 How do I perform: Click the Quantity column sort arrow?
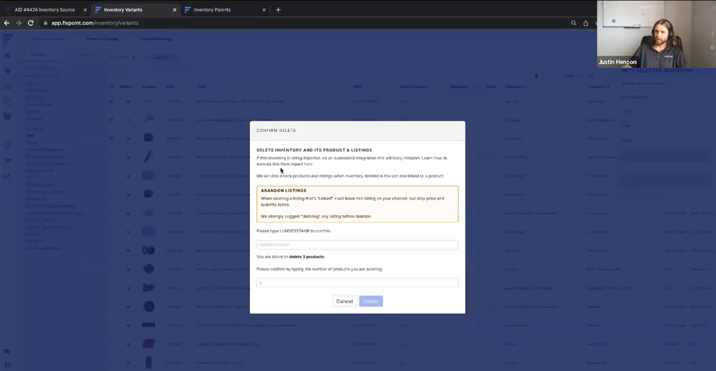(477, 87)
